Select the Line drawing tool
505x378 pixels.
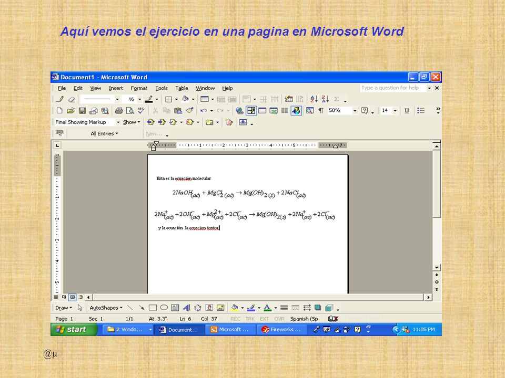coord(130,308)
